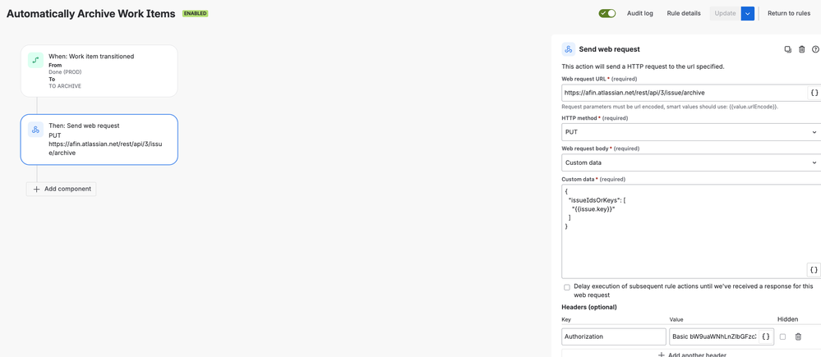Click the Update button
Image resolution: width=821 pixels, height=357 pixels.
point(725,14)
